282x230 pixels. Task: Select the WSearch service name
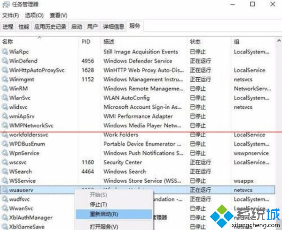[x=20, y=171]
